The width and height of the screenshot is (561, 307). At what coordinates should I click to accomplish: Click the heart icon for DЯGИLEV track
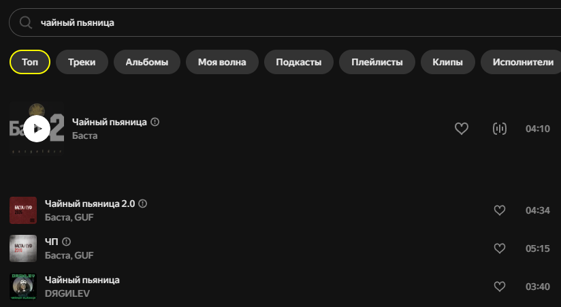(x=500, y=287)
